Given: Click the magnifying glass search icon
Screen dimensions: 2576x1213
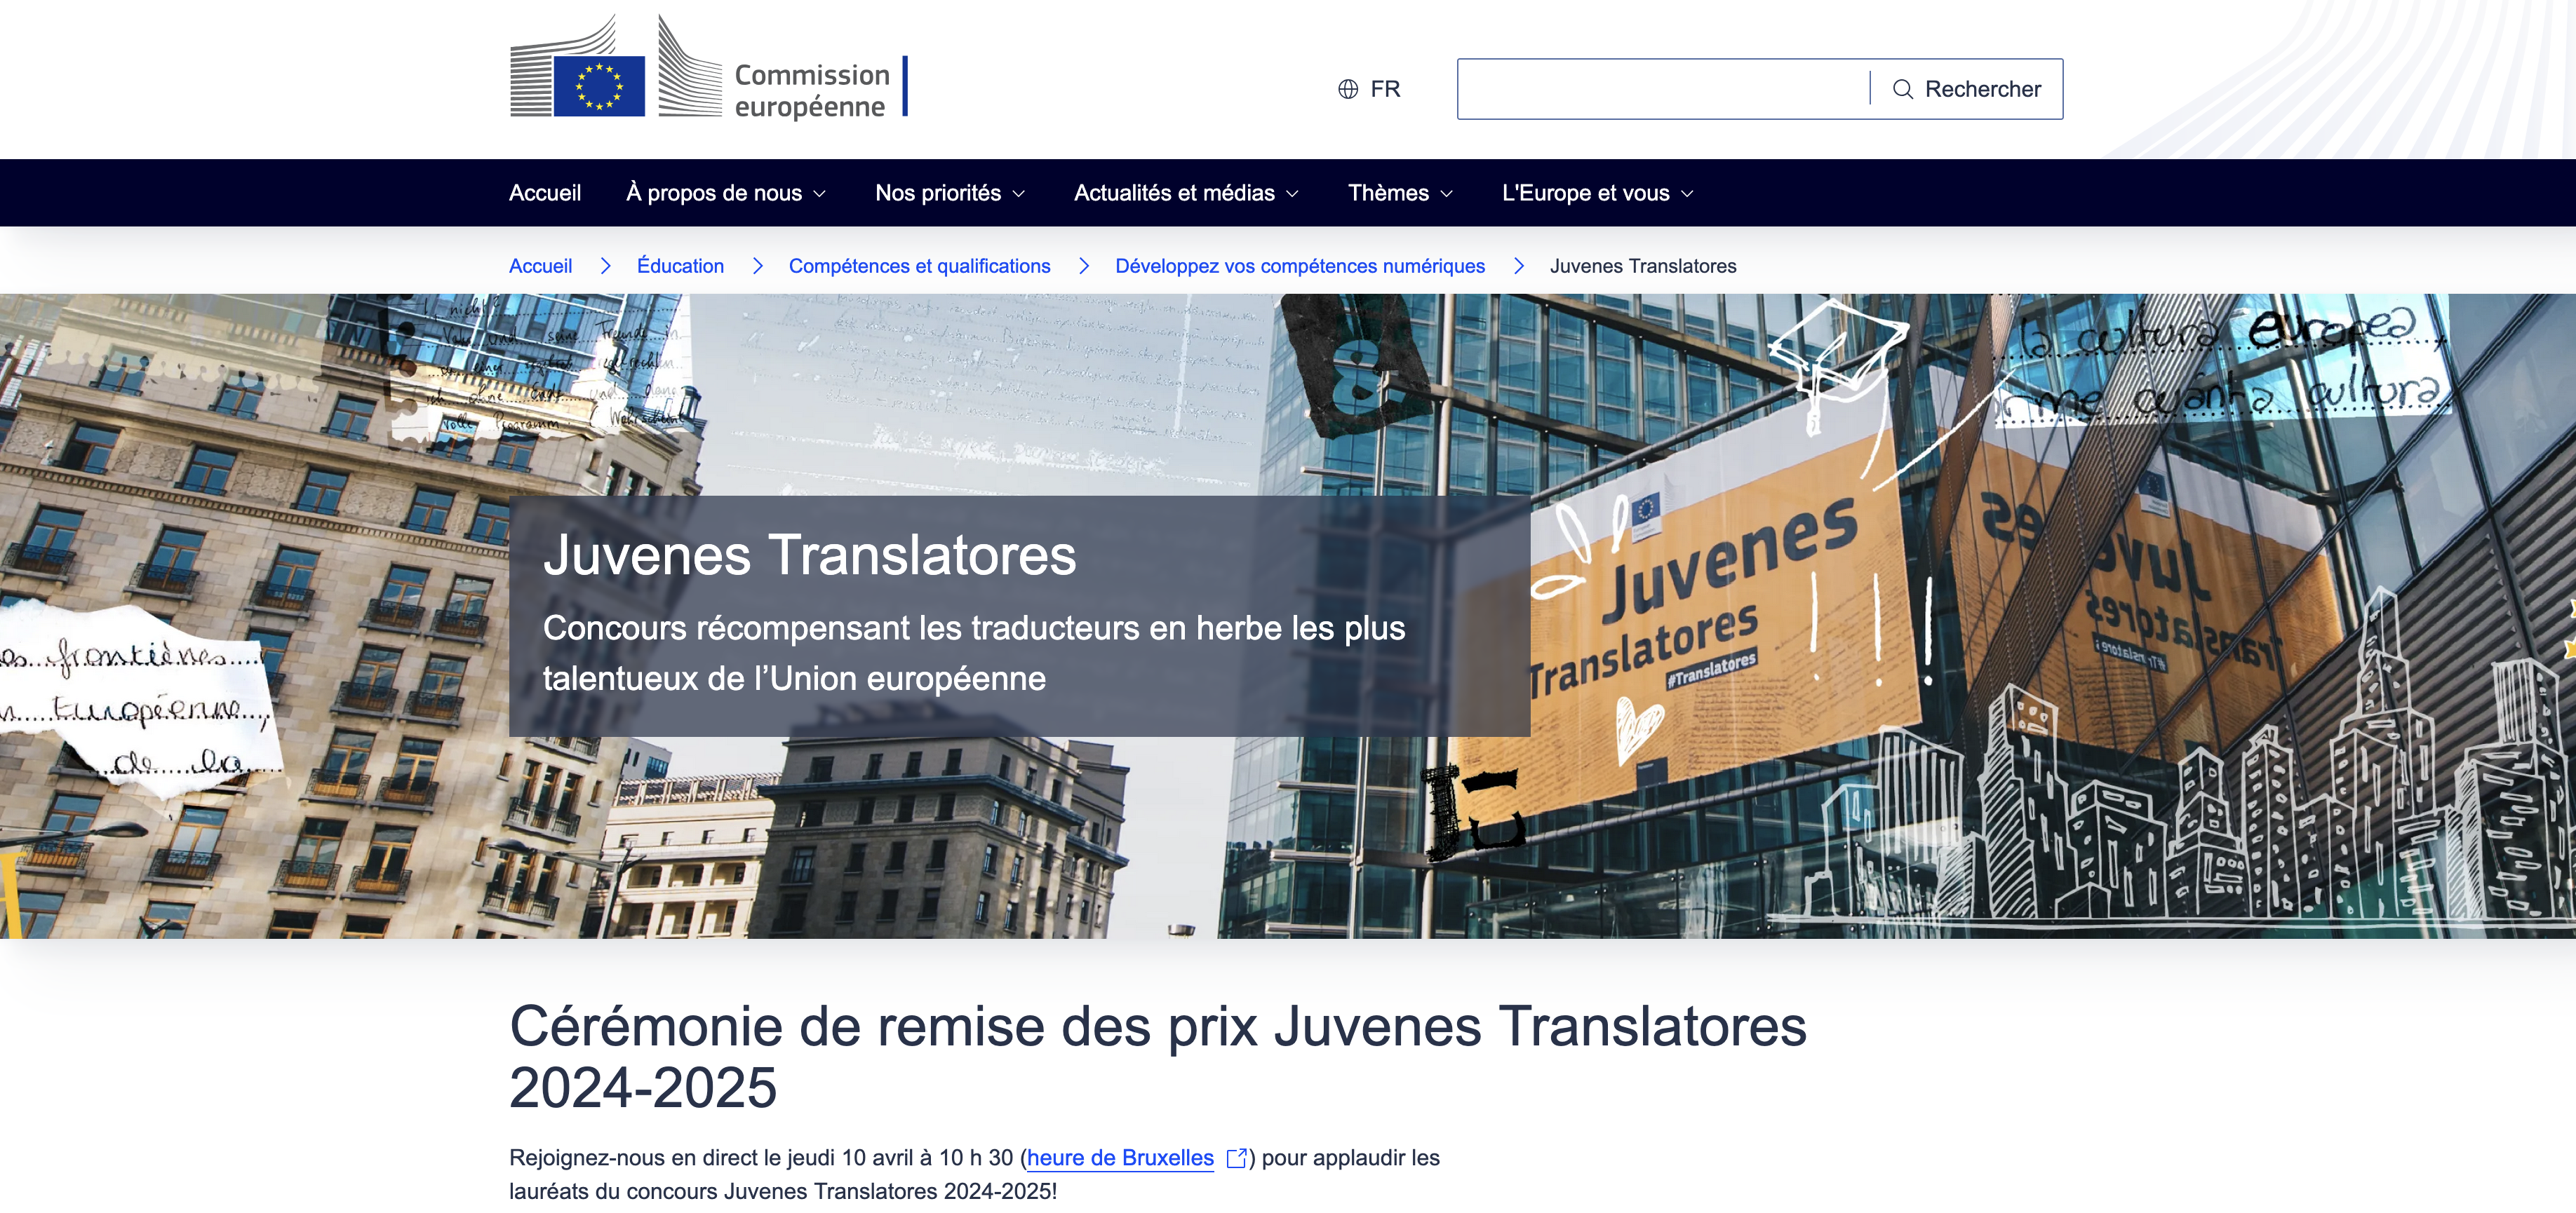Looking at the screenshot, I should point(1902,89).
